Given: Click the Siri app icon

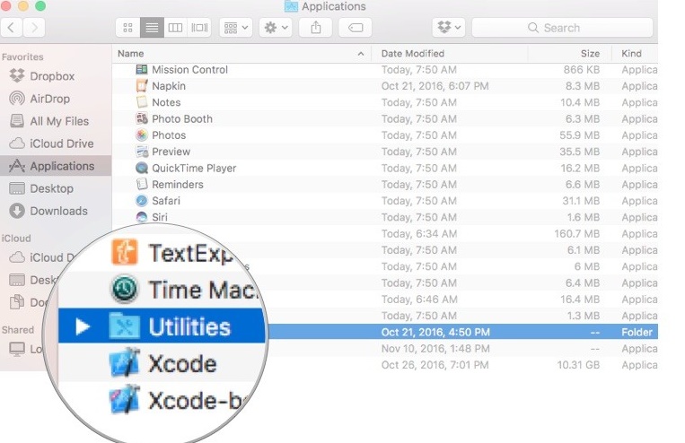Looking at the screenshot, I should (142, 217).
